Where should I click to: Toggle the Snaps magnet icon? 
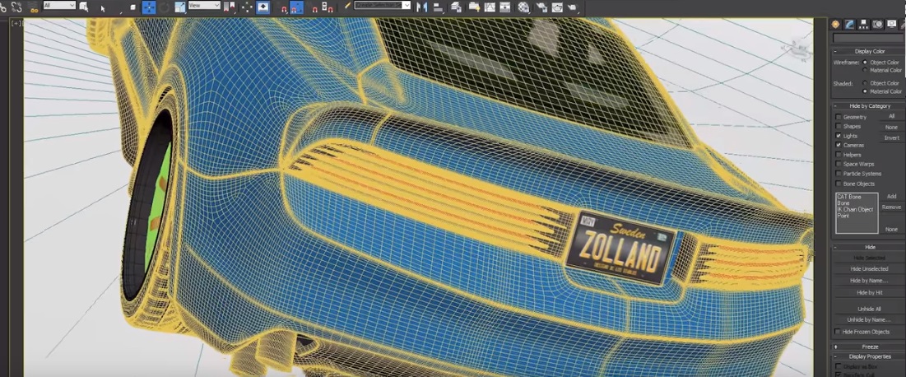285,7
